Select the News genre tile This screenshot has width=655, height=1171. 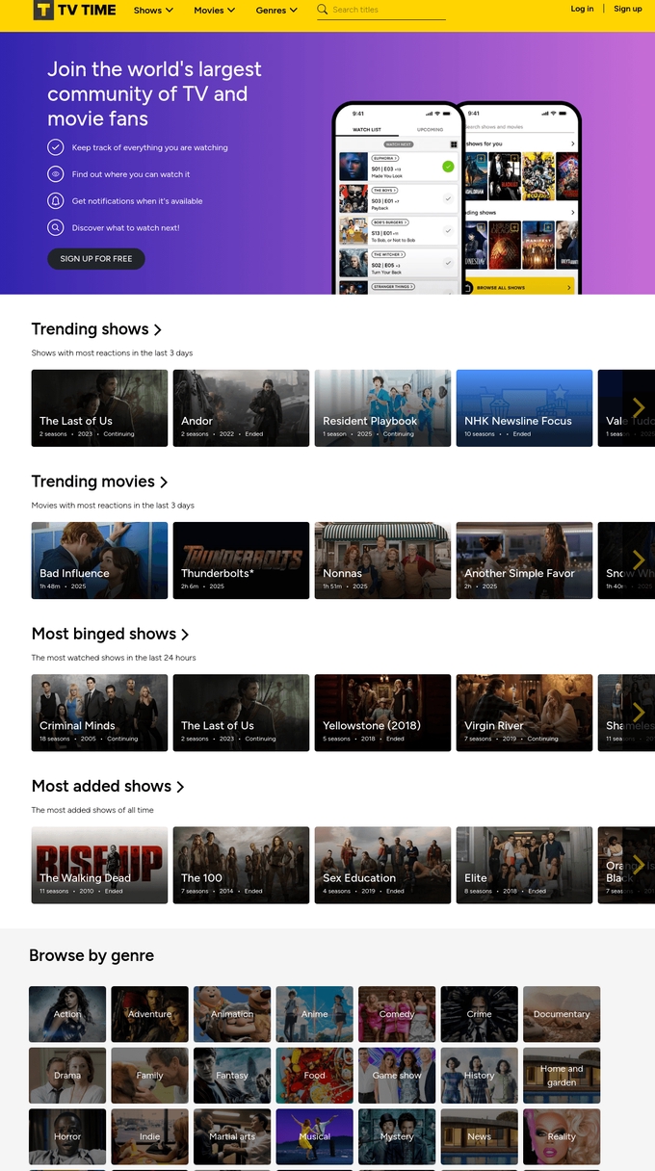click(x=479, y=1136)
